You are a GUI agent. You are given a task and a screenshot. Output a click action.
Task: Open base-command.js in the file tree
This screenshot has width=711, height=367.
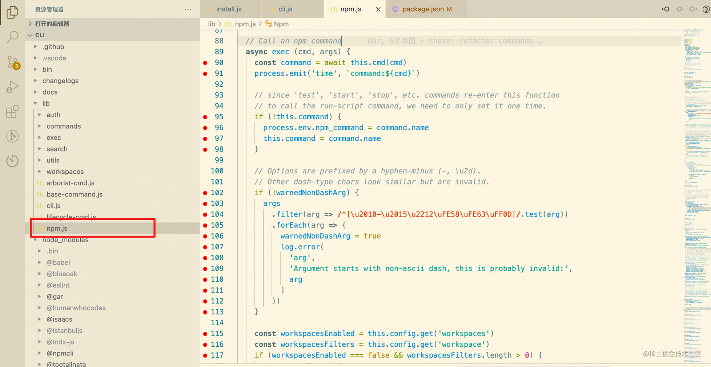click(75, 194)
